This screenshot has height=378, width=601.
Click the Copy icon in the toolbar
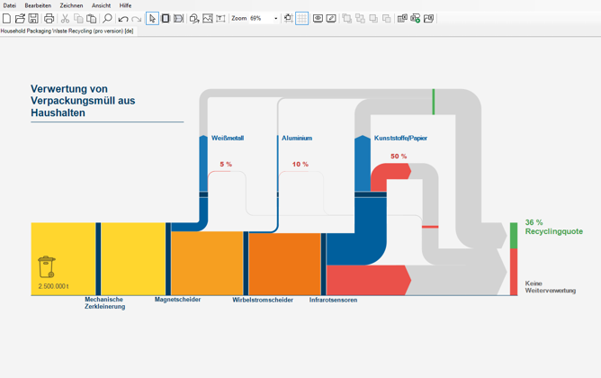click(78, 18)
